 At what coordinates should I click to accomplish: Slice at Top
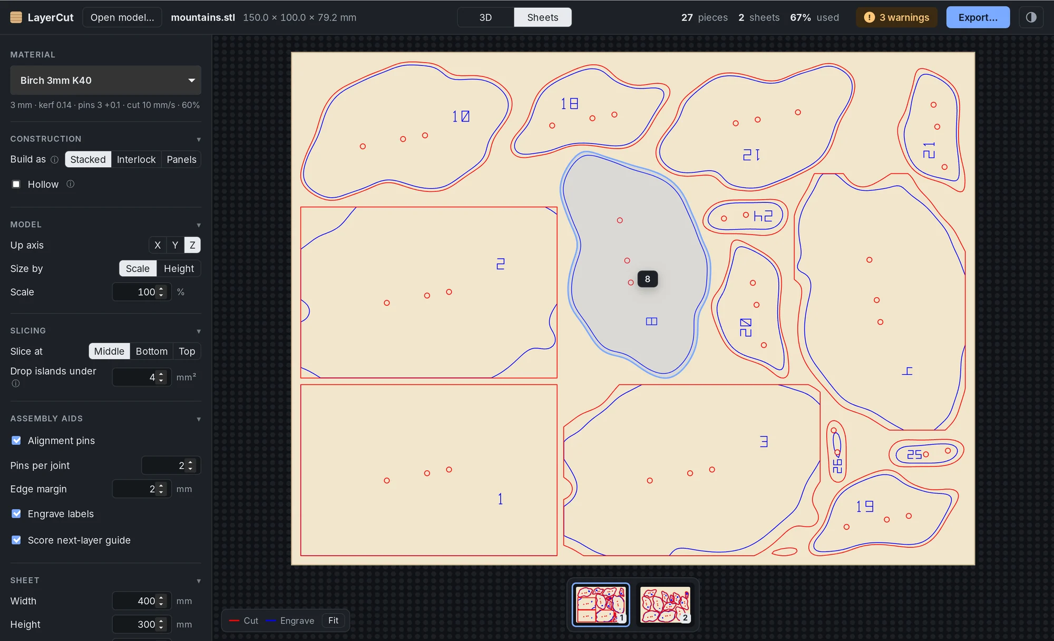tap(187, 351)
